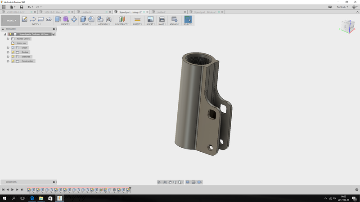Open the Data Panel grid icon
This screenshot has width=360, height=202.
click(x=4, y=7)
